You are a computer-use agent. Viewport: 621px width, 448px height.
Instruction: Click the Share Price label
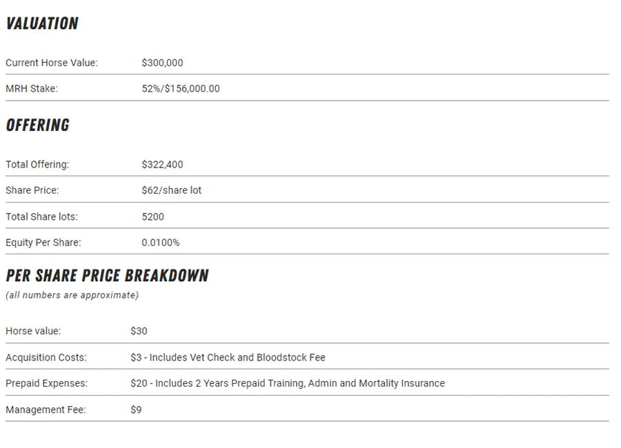coord(32,190)
